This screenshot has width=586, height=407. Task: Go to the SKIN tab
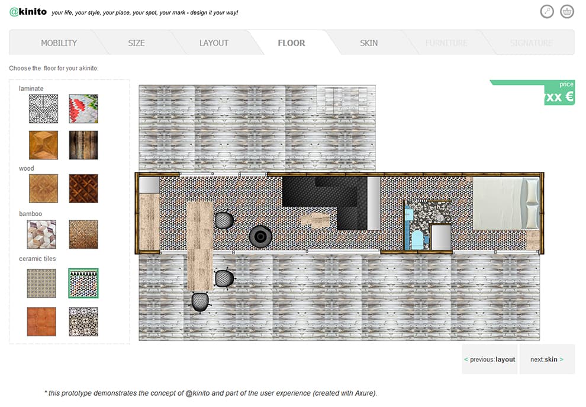coord(369,43)
